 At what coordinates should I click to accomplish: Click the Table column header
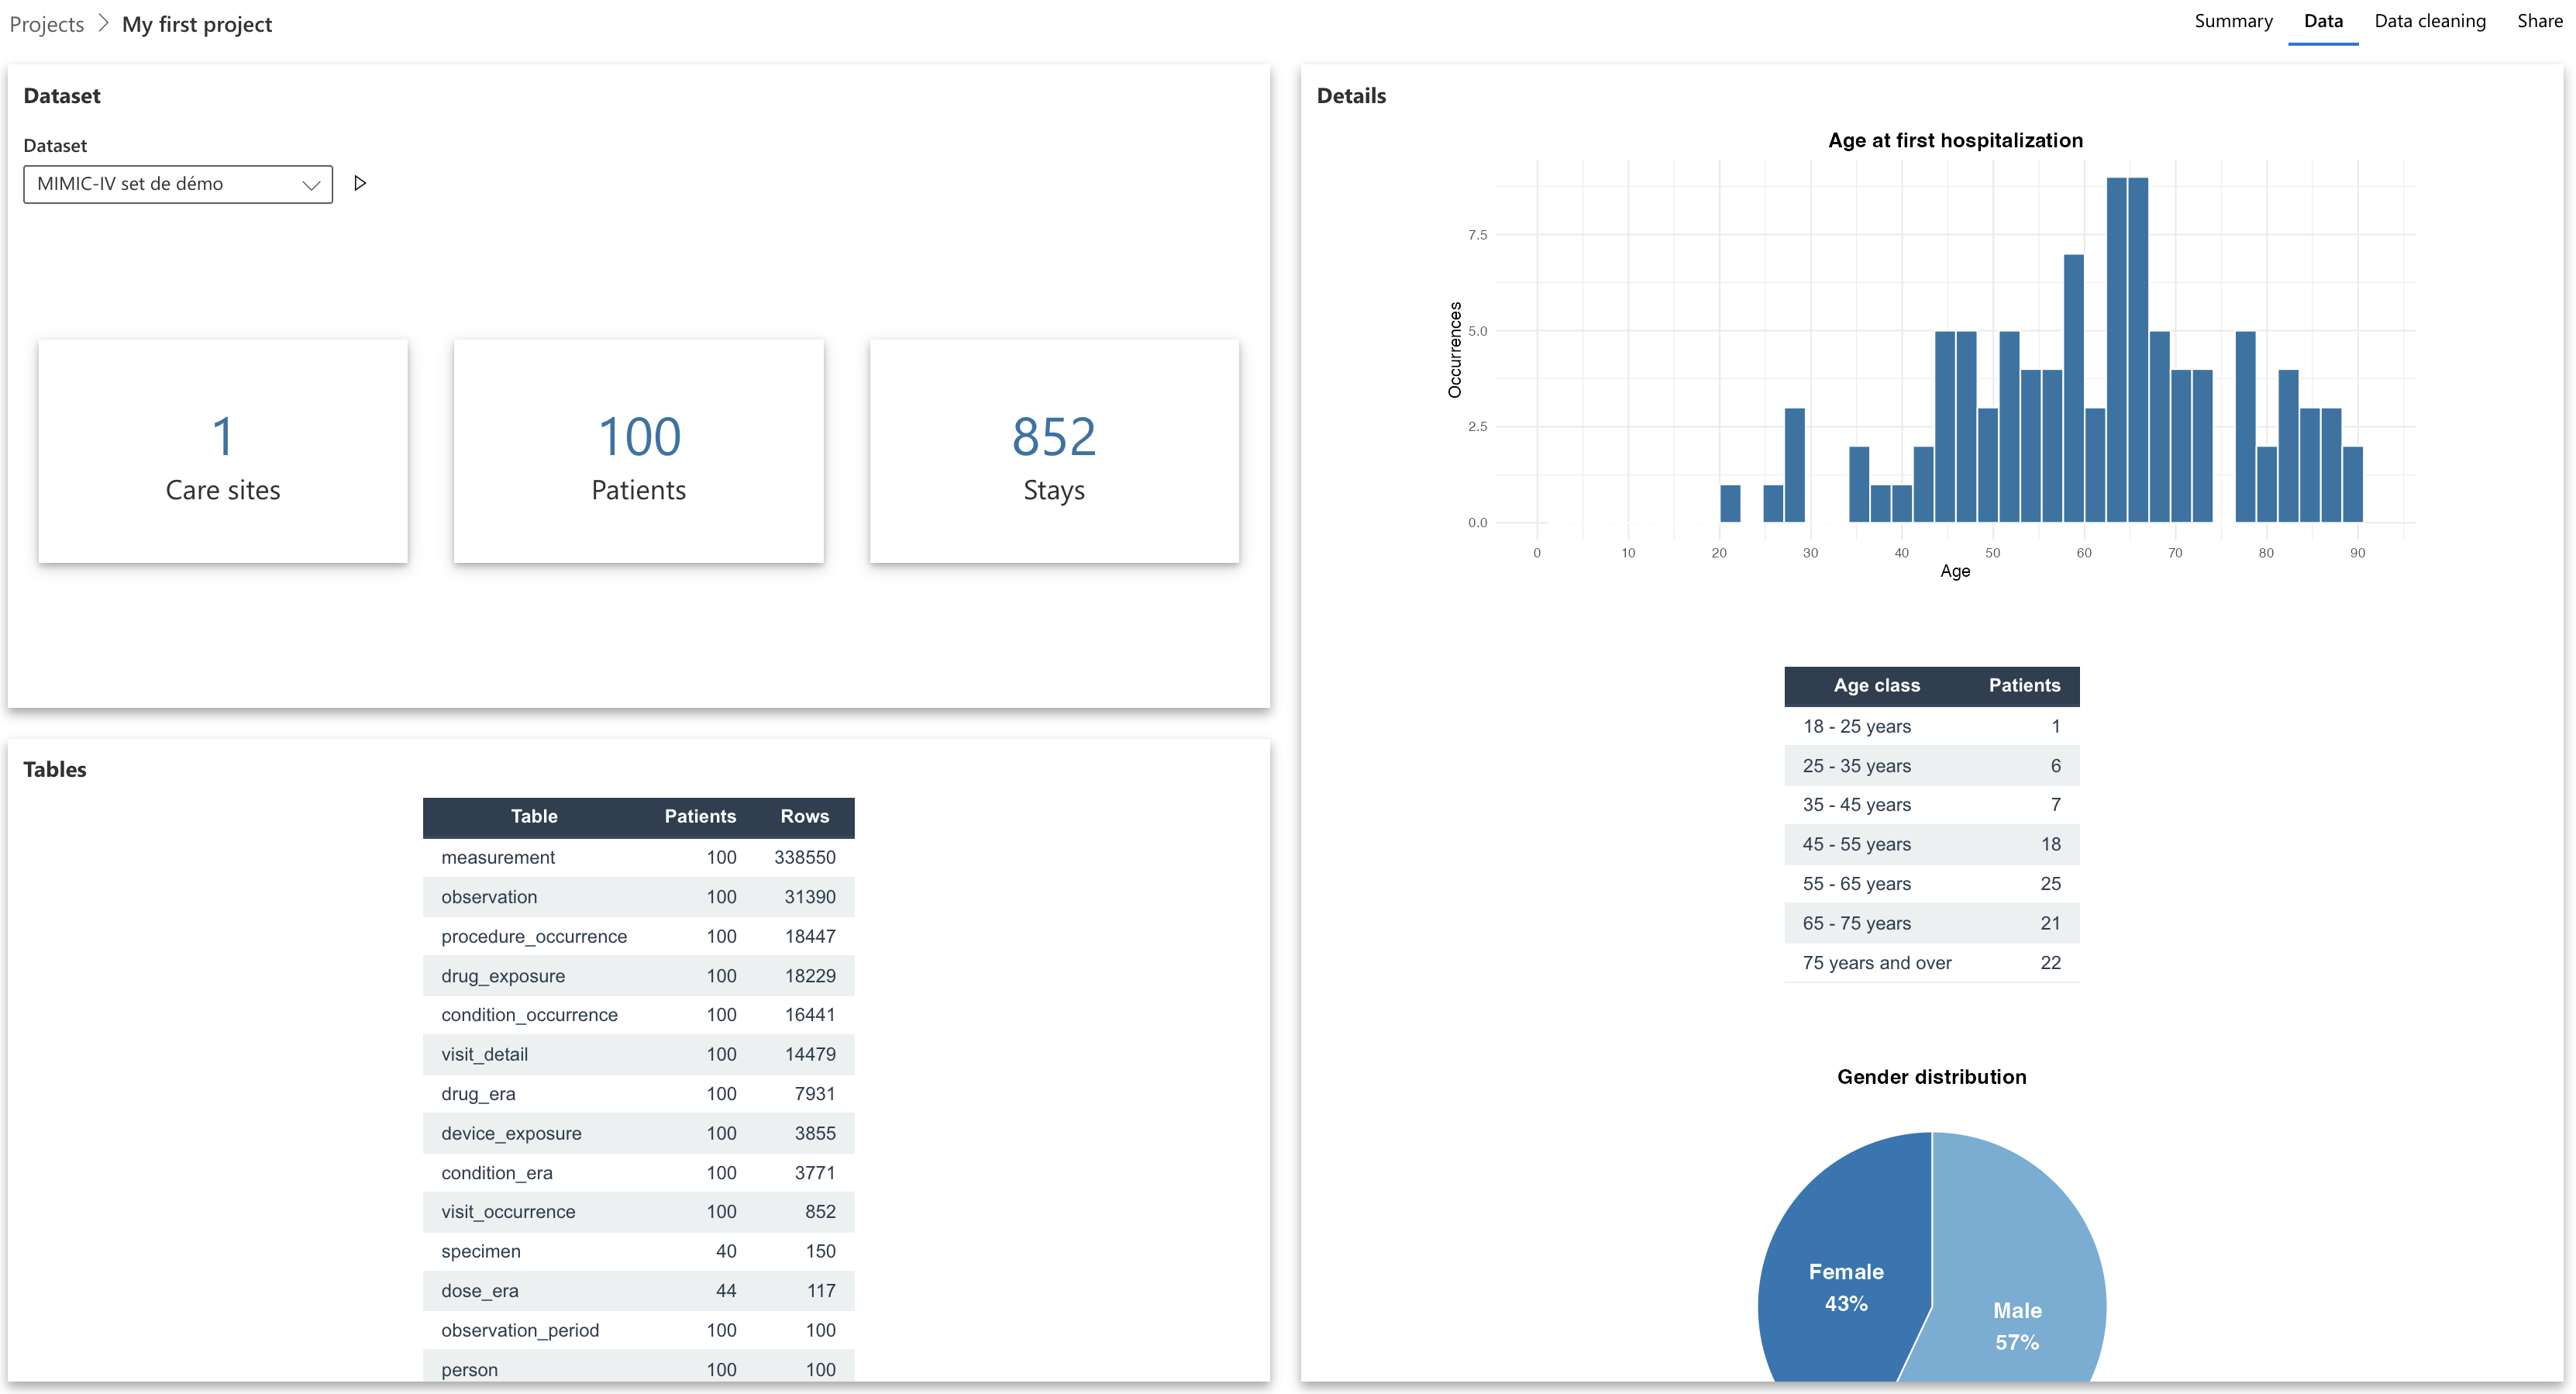tap(534, 816)
